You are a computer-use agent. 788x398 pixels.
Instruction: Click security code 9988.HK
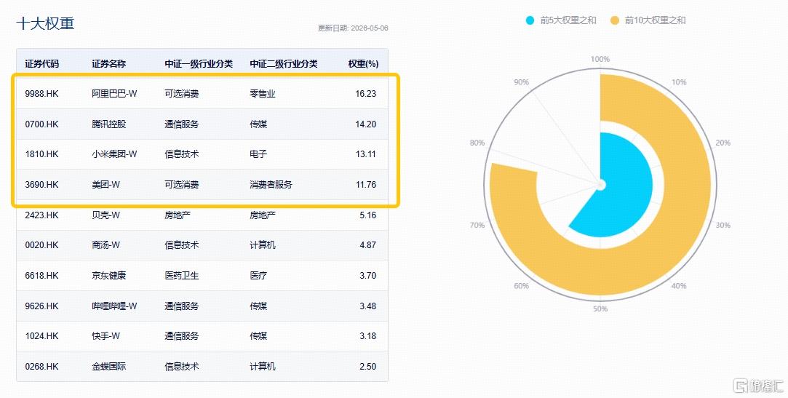[x=41, y=93]
